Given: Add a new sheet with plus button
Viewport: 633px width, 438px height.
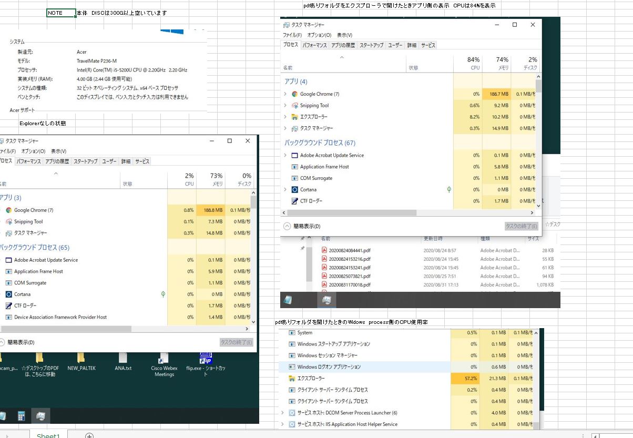Looking at the screenshot, I should pos(89,435).
